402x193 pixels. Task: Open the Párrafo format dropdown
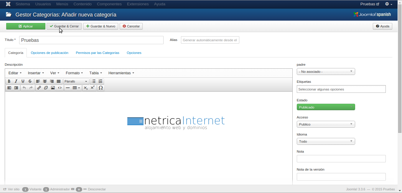point(76,81)
